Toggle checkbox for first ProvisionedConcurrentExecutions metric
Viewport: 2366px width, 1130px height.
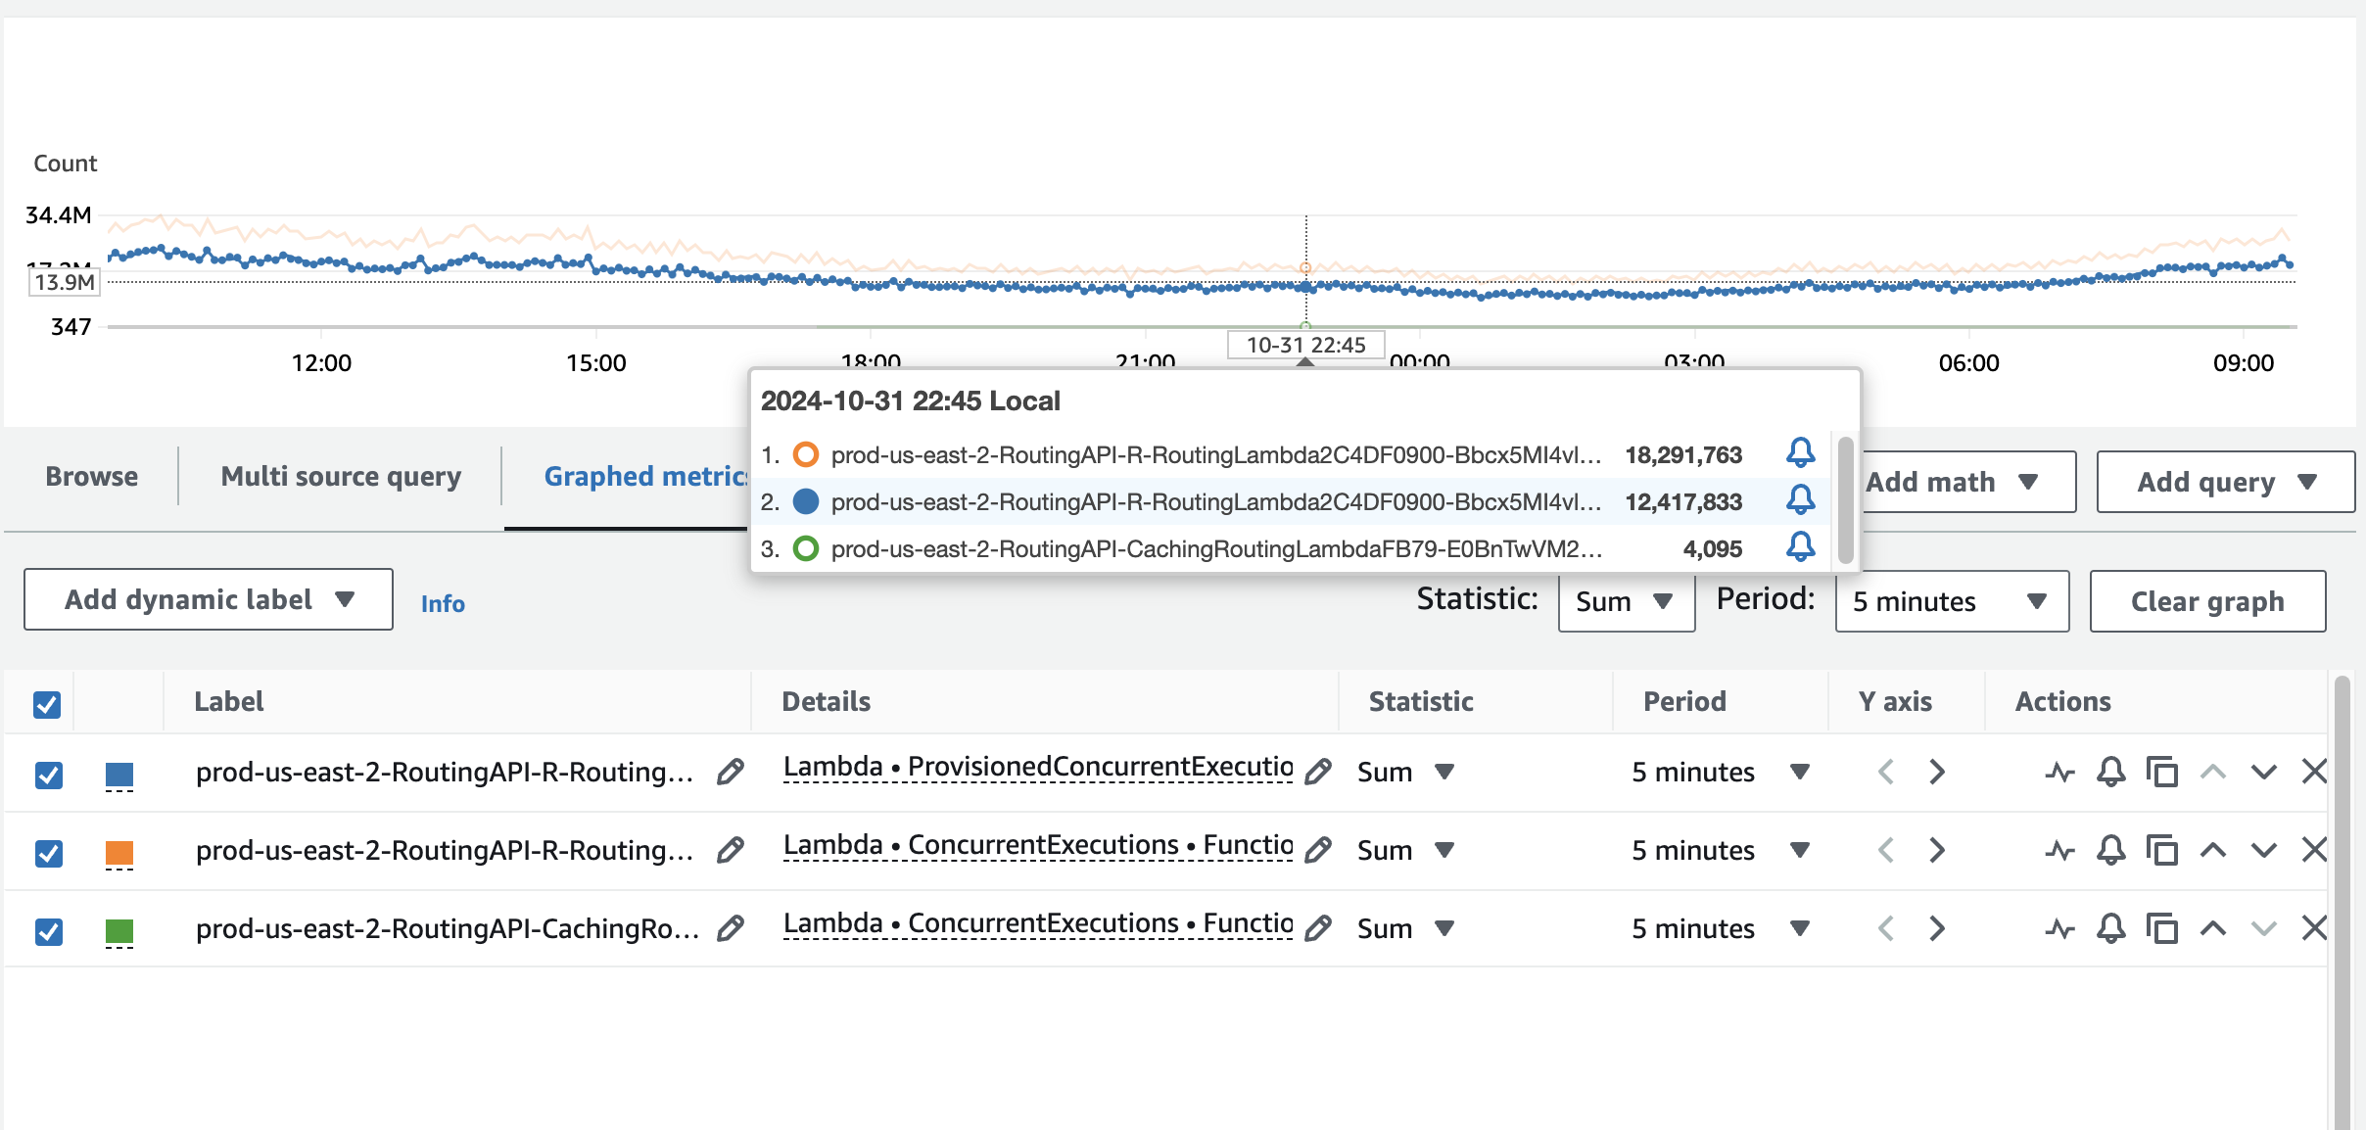(x=47, y=771)
